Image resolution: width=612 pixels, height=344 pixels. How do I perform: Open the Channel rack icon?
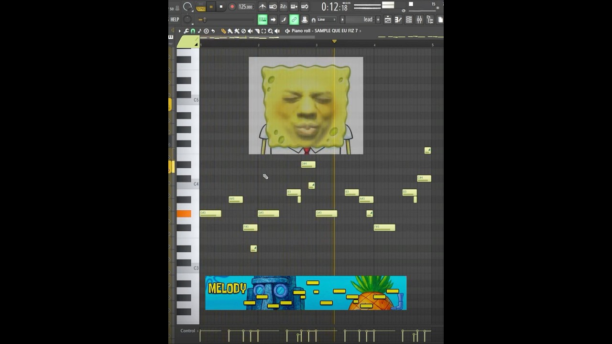coord(409,20)
